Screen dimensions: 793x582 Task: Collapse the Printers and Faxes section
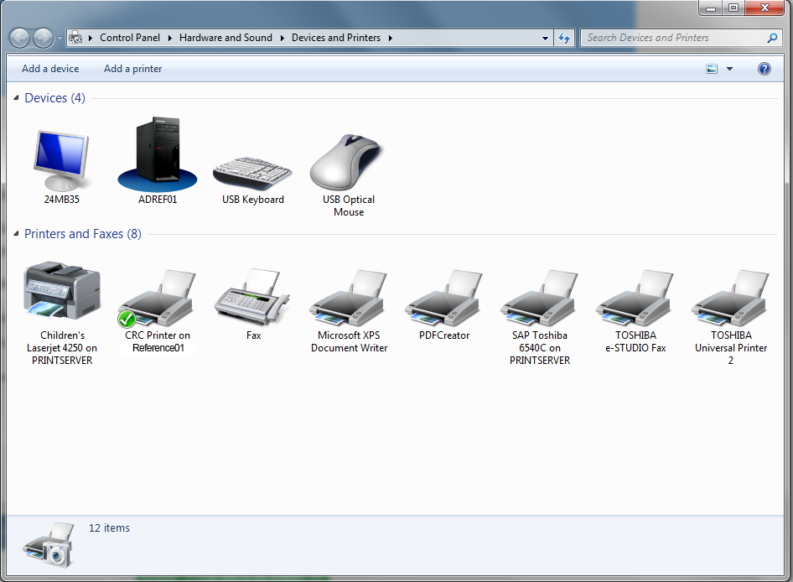coord(15,234)
